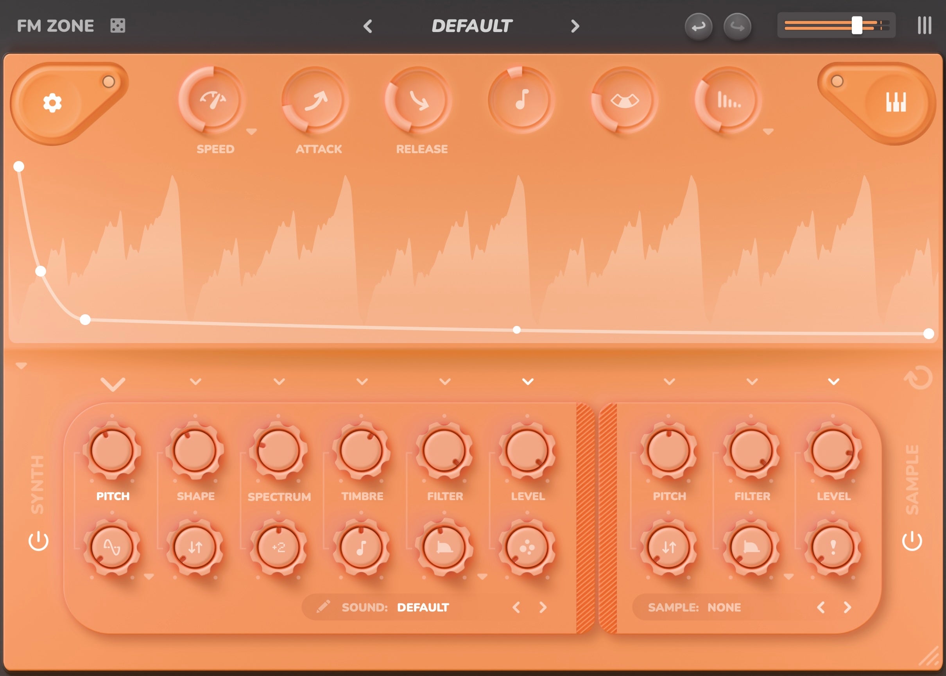This screenshot has width=946, height=676.
Task: Open the three vertical bars menu
Action: [924, 26]
